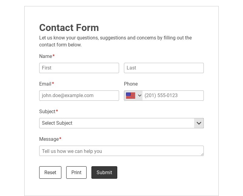The width and height of the screenshot is (243, 196).
Task: Click the US flag icon
Action: [x=131, y=96]
